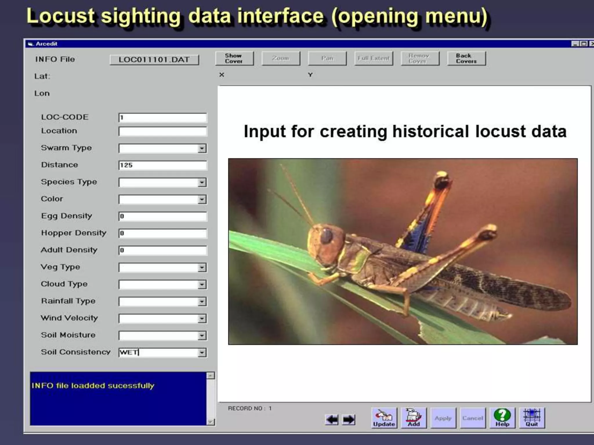The image size is (594, 445).
Task: Click the Quit grid icon button
Action: [532, 418]
